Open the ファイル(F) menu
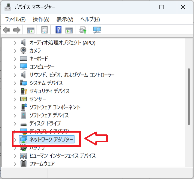Image resolution: width=194 pixels, height=179 pixels. (15, 19)
